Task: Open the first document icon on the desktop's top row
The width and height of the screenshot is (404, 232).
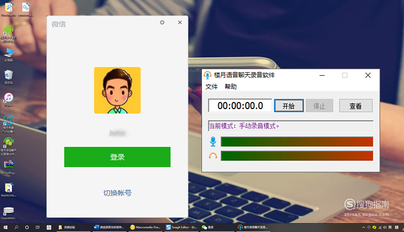Action: point(8,10)
